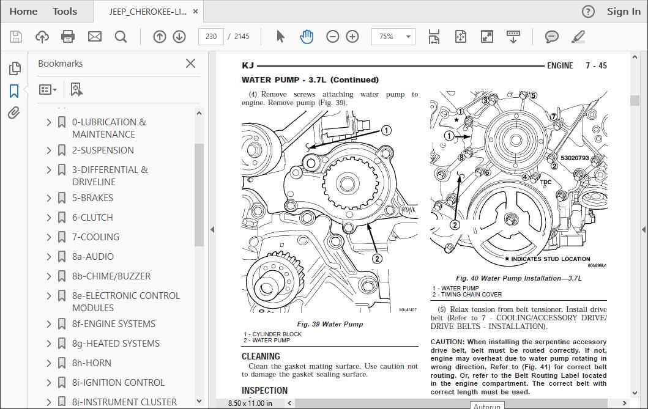Switch to the Tools tab
The height and width of the screenshot is (409, 648).
65,12
